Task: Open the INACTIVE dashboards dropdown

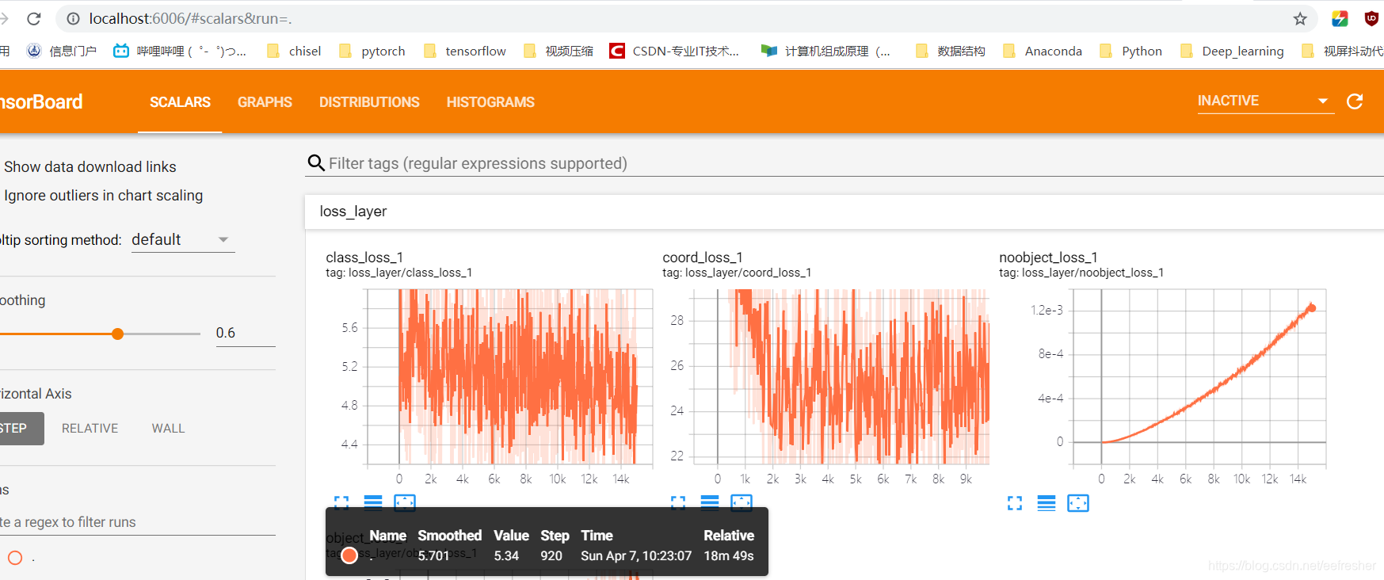Action: tap(1265, 101)
